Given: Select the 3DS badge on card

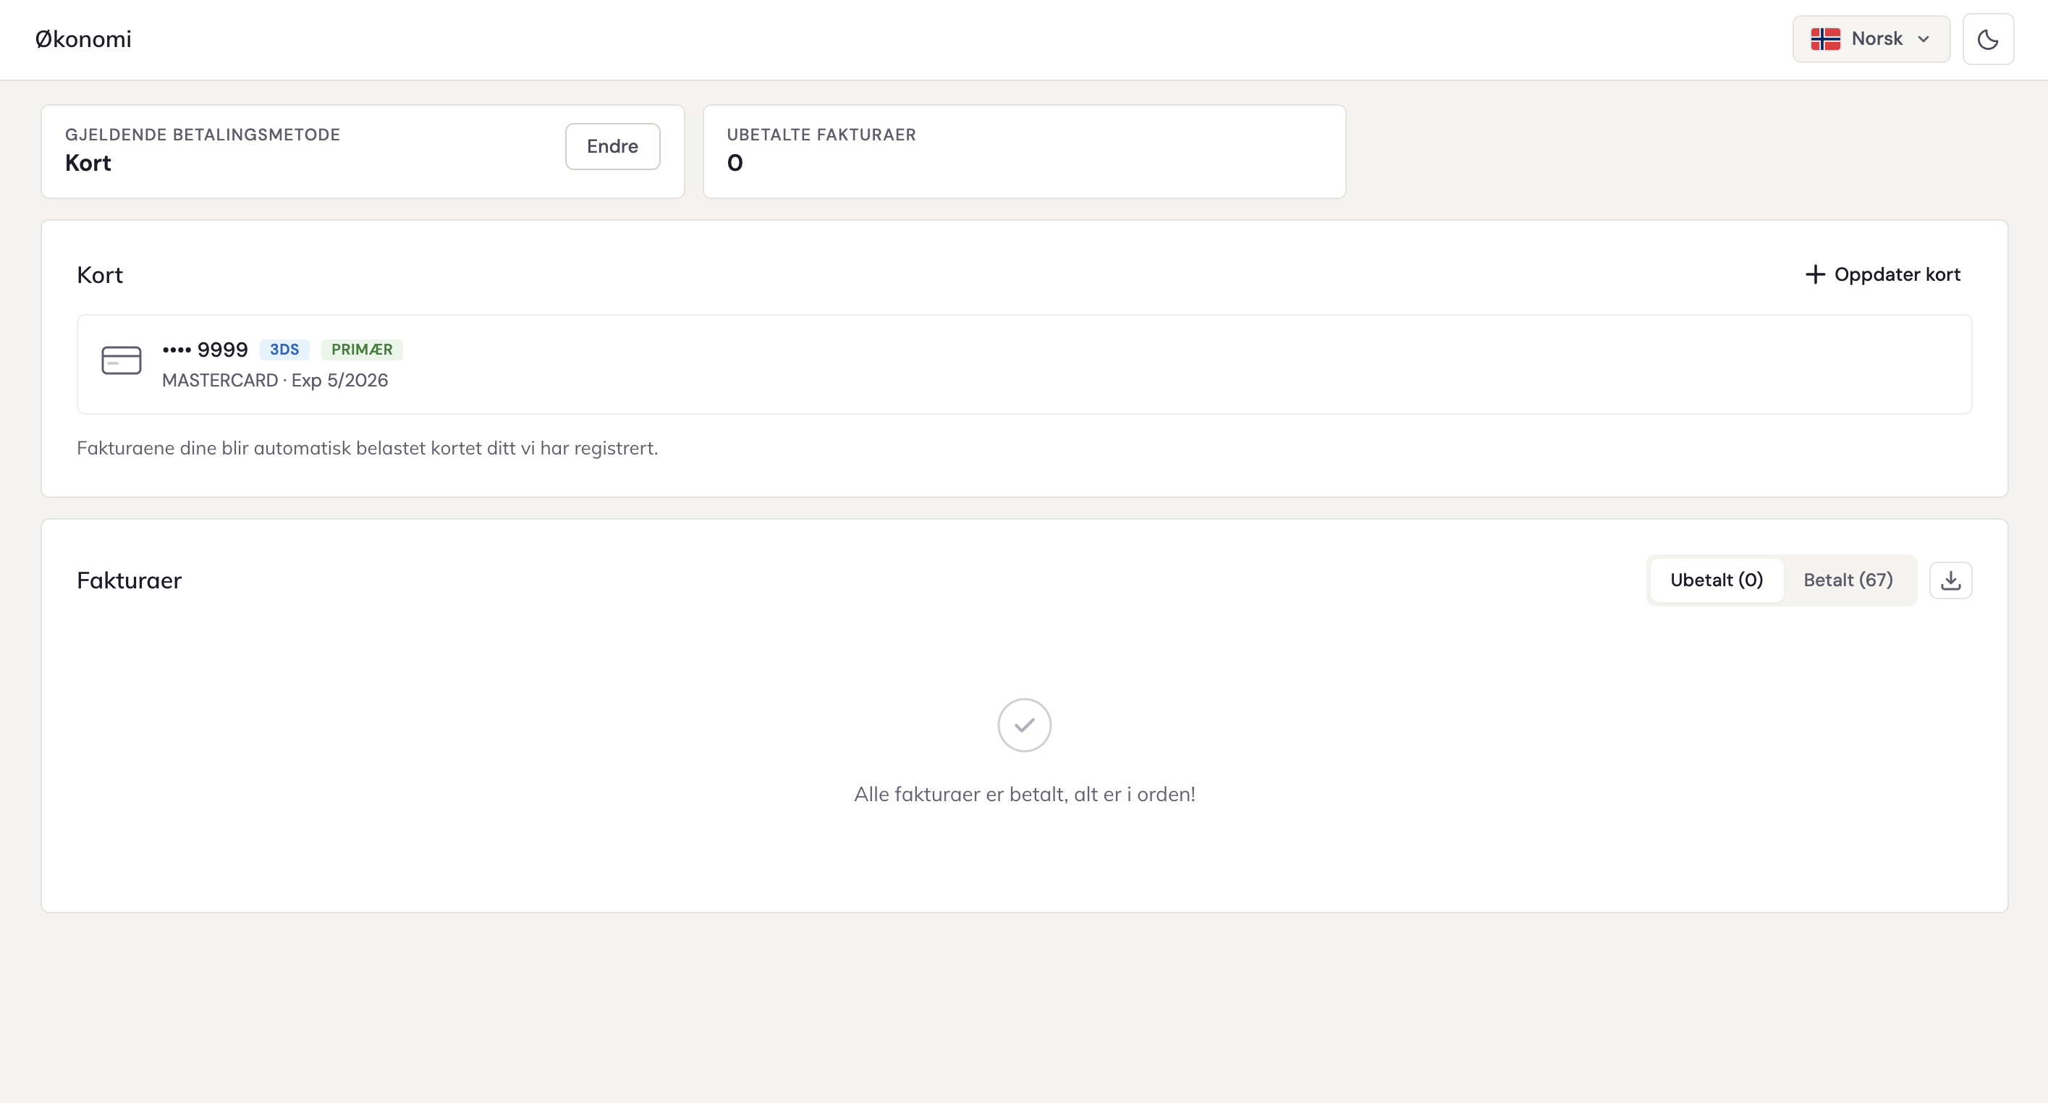Looking at the screenshot, I should 284,350.
